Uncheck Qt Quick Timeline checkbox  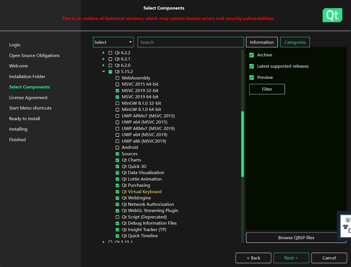[x=117, y=236]
